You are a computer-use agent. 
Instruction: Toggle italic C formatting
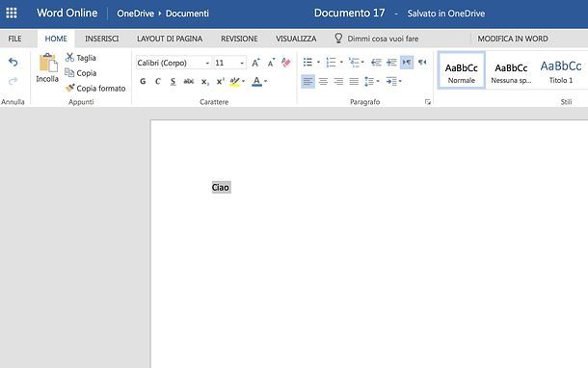157,81
